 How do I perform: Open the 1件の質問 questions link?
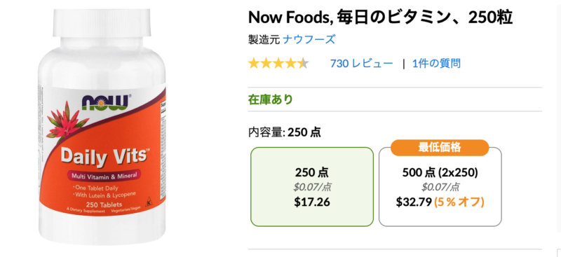[x=436, y=64]
